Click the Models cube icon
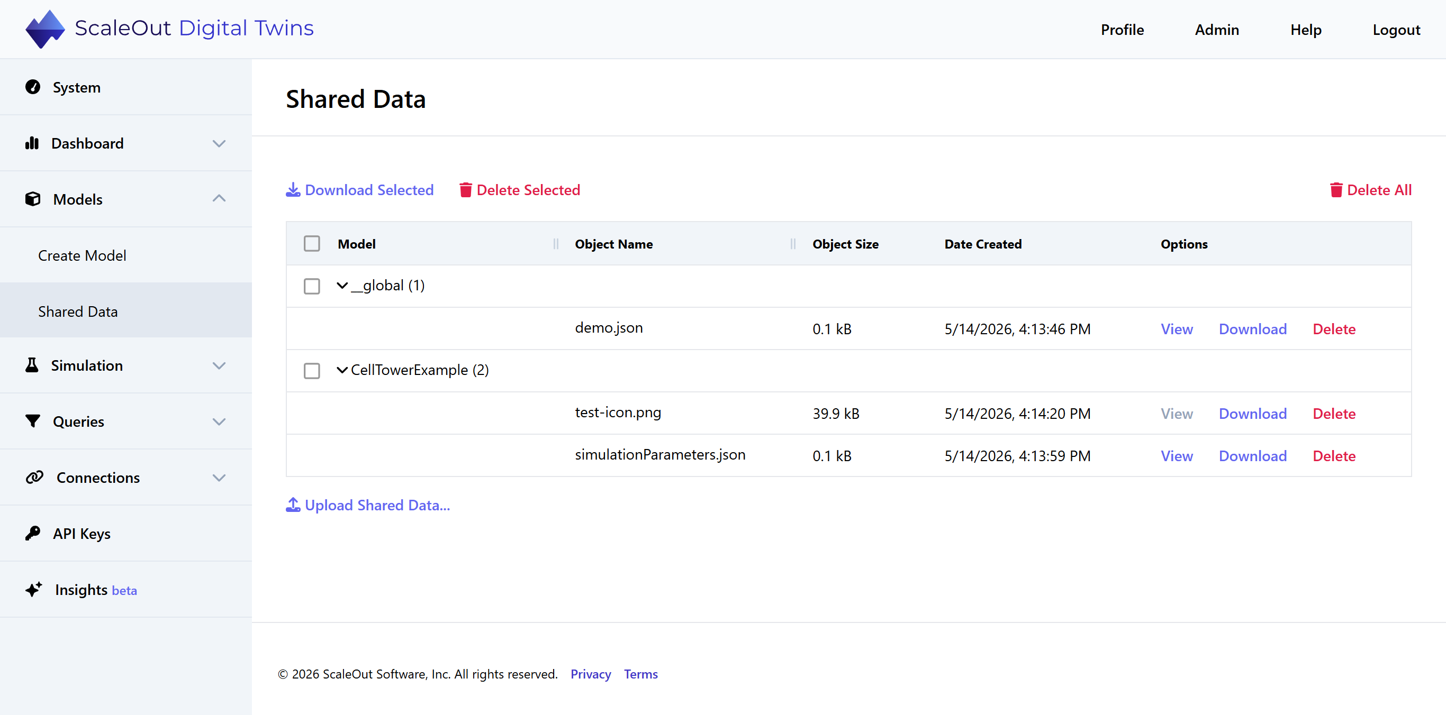 [33, 199]
